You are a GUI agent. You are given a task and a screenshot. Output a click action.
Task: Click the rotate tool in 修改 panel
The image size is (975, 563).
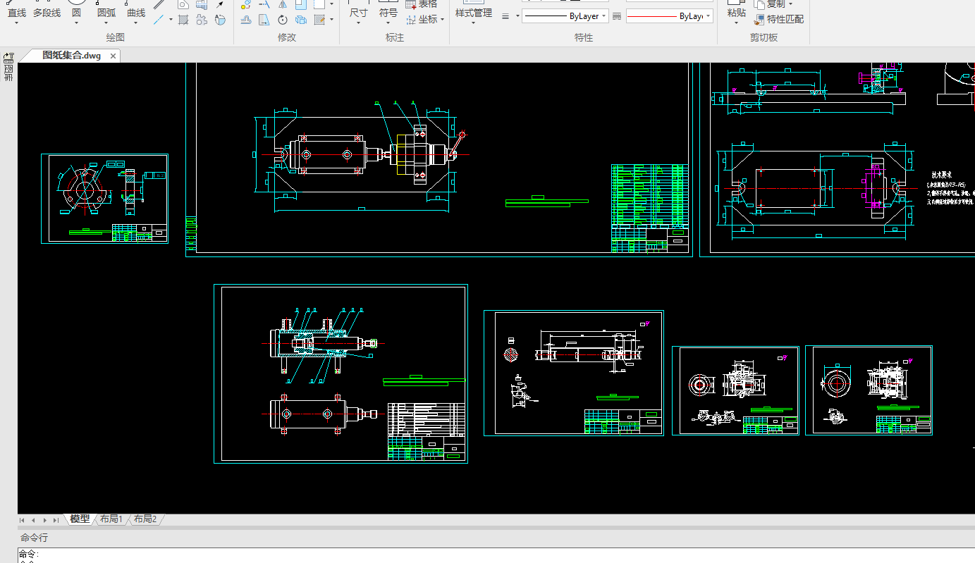click(282, 20)
